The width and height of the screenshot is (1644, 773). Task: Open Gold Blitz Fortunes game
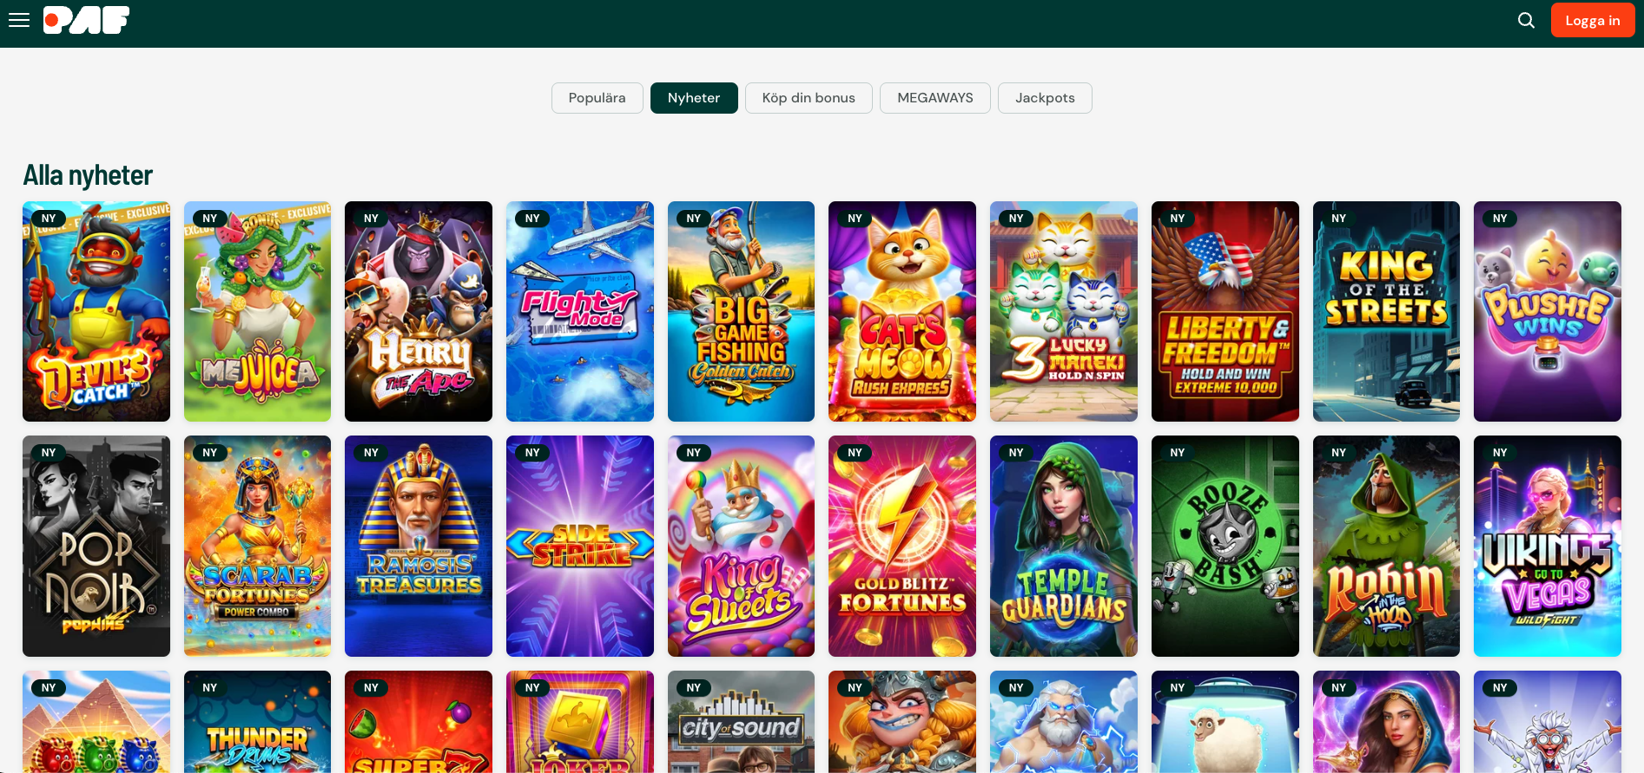pos(902,546)
